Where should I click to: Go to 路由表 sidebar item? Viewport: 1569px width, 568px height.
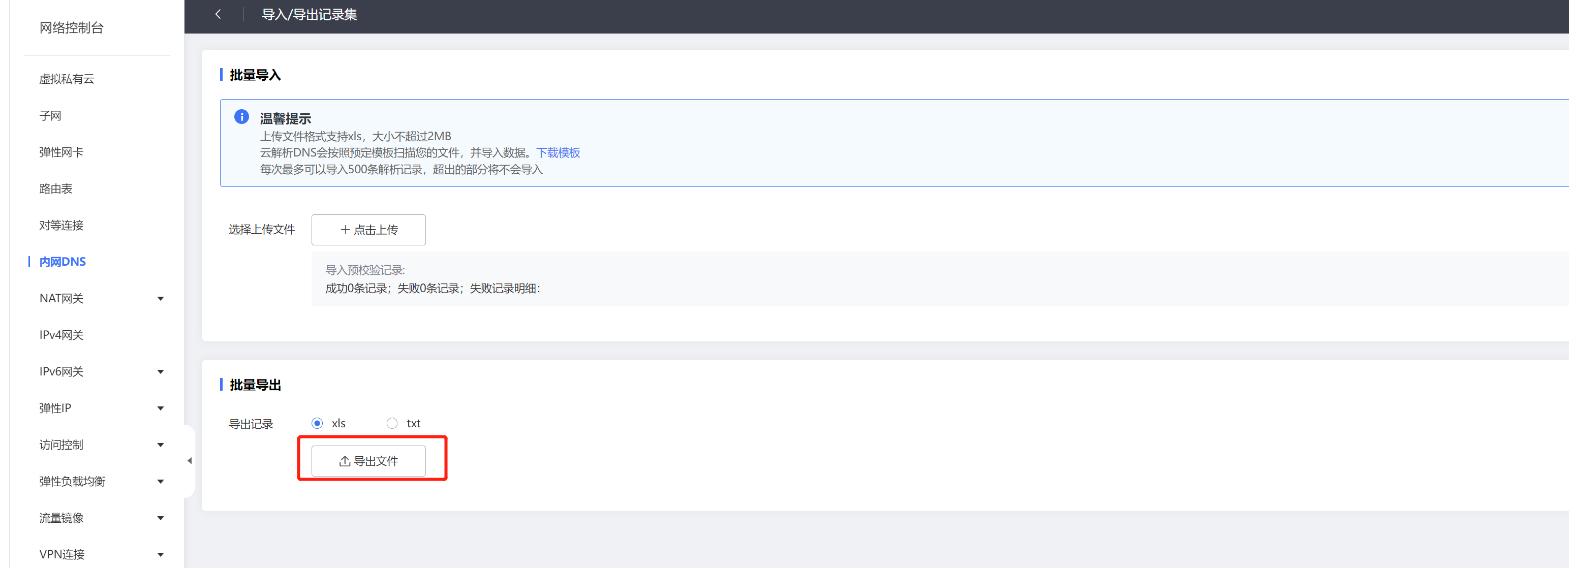(55, 188)
